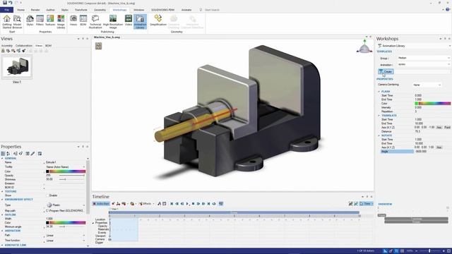The height and width of the screenshot is (254, 452).
Task: Open the Textures workshop
Action: click(50, 20)
